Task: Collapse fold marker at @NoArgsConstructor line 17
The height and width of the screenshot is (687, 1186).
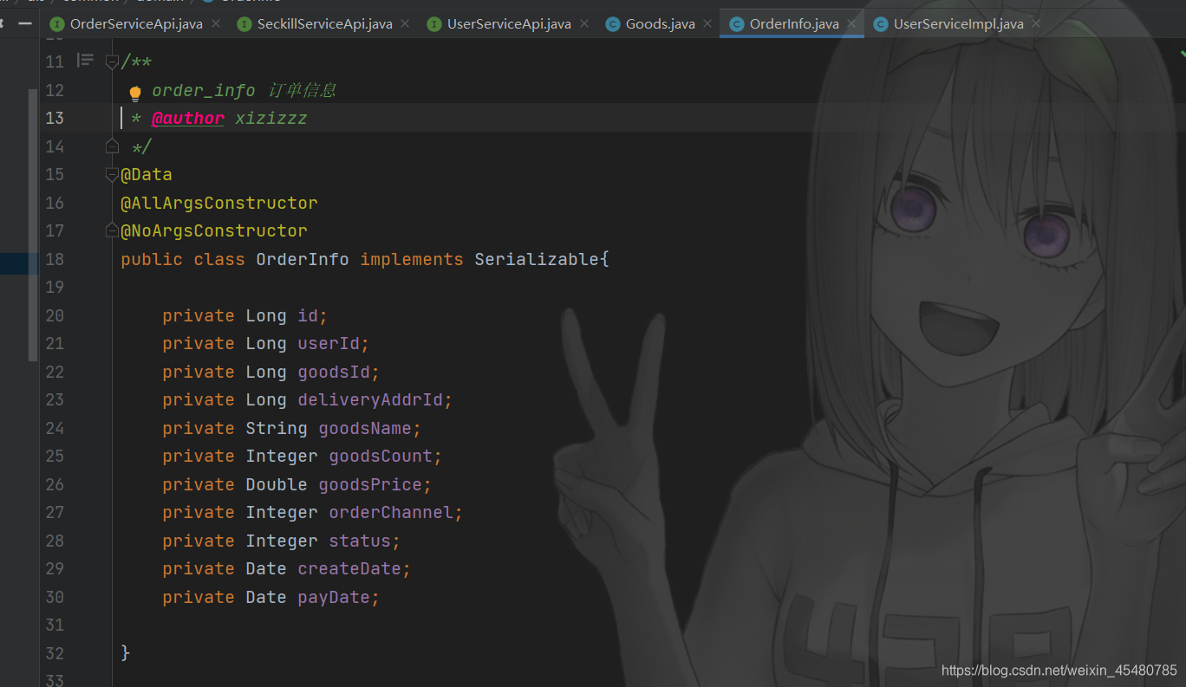Action: tap(112, 230)
